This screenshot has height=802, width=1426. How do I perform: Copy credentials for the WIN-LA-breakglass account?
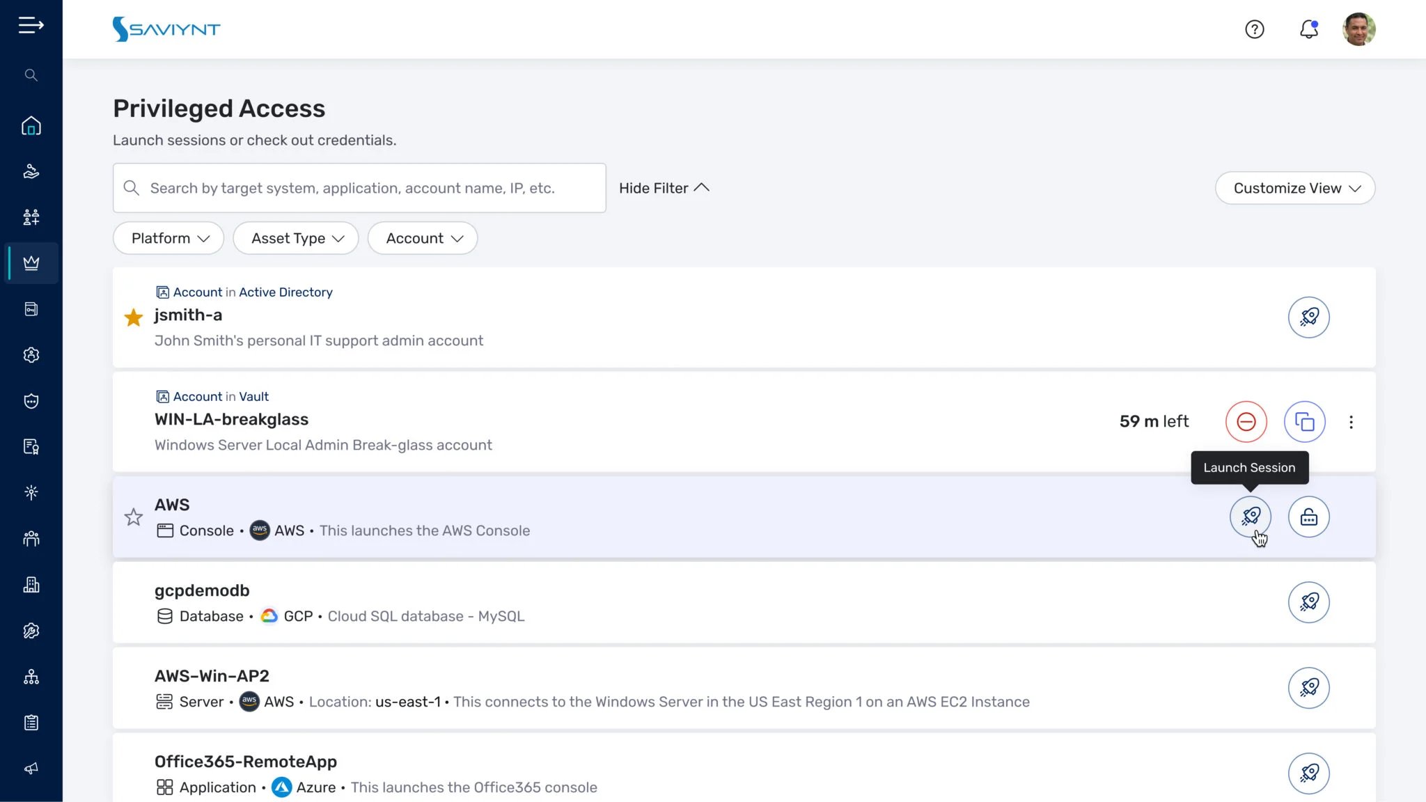click(x=1305, y=421)
